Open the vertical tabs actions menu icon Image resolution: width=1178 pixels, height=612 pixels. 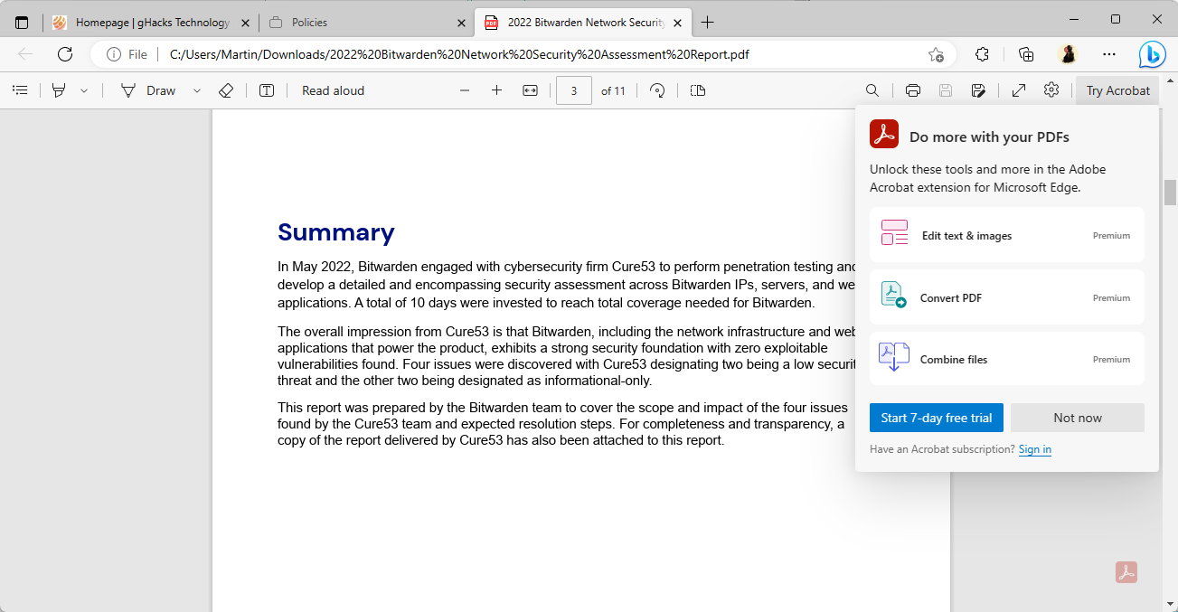point(22,22)
